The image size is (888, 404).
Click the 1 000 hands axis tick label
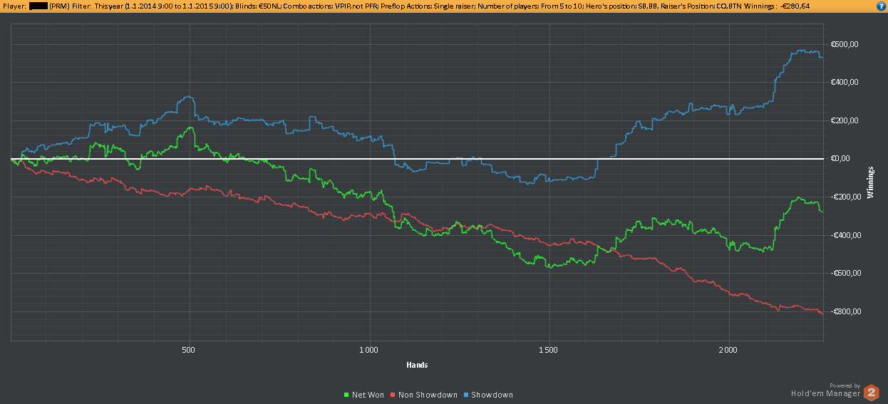(368, 350)
